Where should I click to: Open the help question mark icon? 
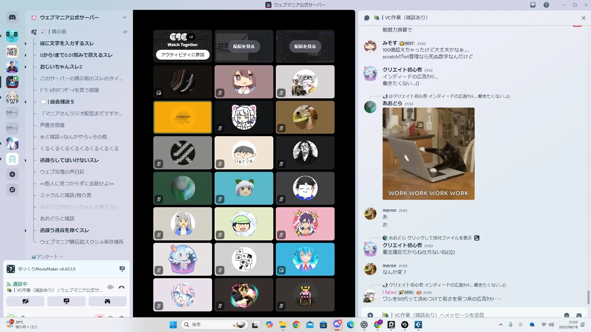pyautogui.click(x=546, y=5)
